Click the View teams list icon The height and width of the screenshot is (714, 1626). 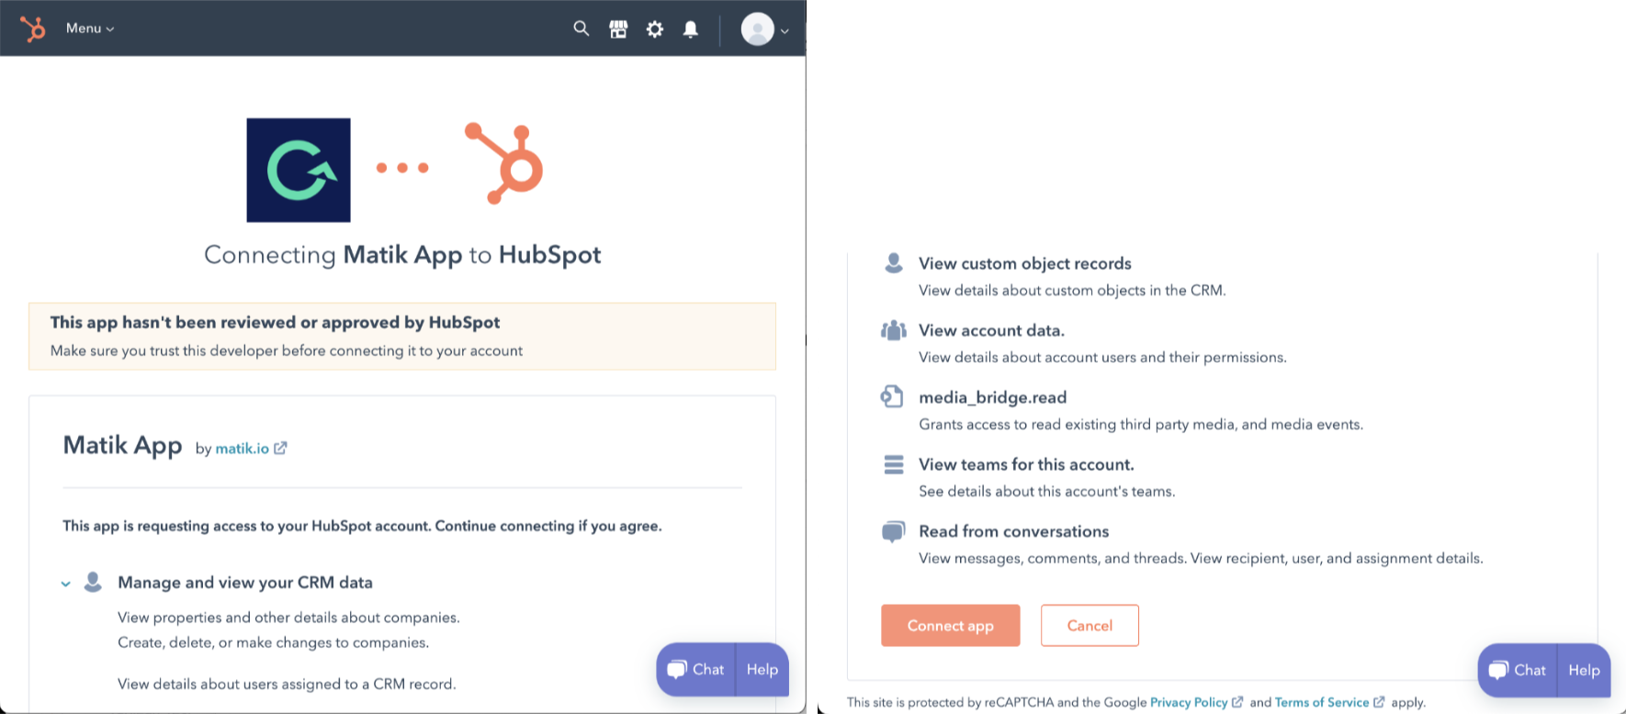(893, 464)
